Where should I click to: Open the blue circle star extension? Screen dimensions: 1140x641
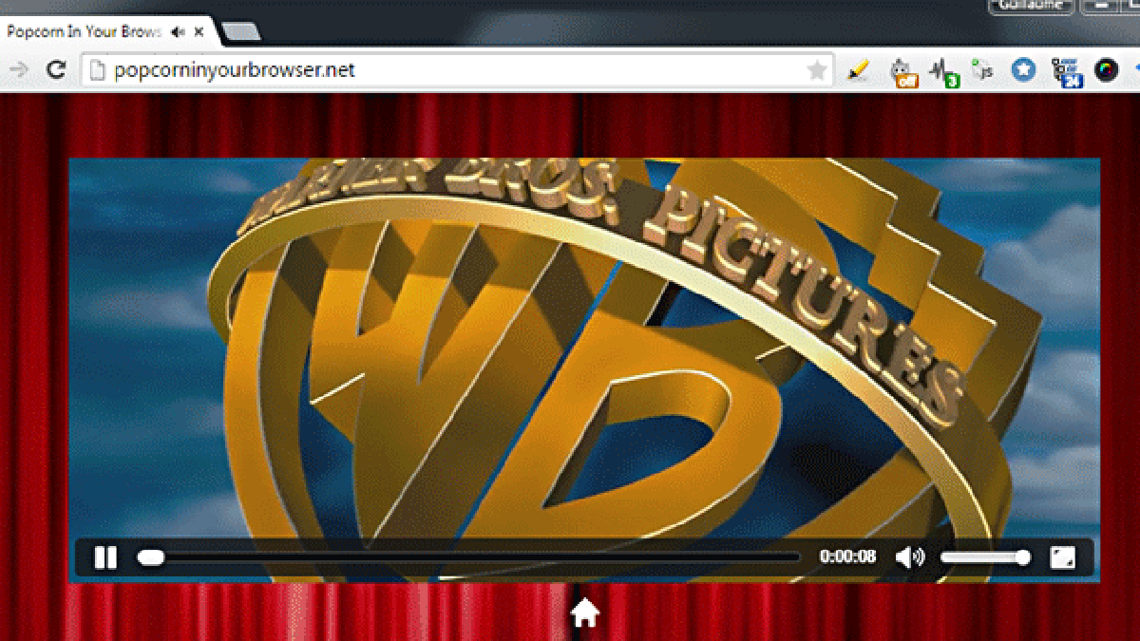[1023, 69]
